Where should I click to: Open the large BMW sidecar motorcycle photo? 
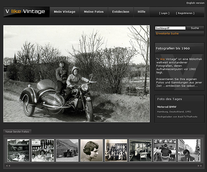click(76, 74)
